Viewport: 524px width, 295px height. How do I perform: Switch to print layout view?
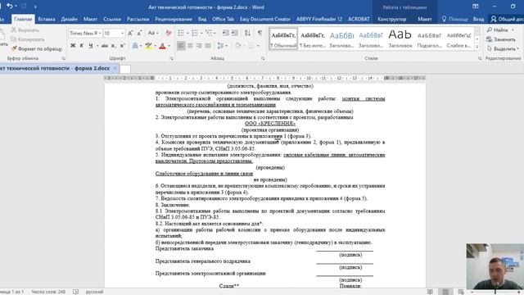[x=445, y=292]
